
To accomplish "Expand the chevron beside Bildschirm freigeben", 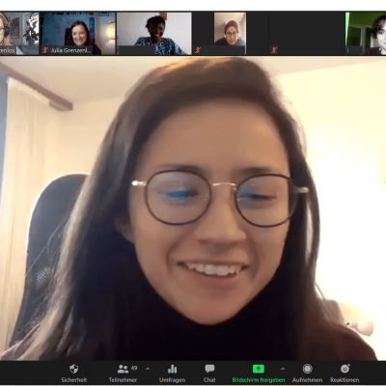I will pos(283,369).
